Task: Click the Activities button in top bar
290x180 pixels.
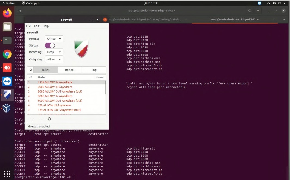Action: point(9,3)
